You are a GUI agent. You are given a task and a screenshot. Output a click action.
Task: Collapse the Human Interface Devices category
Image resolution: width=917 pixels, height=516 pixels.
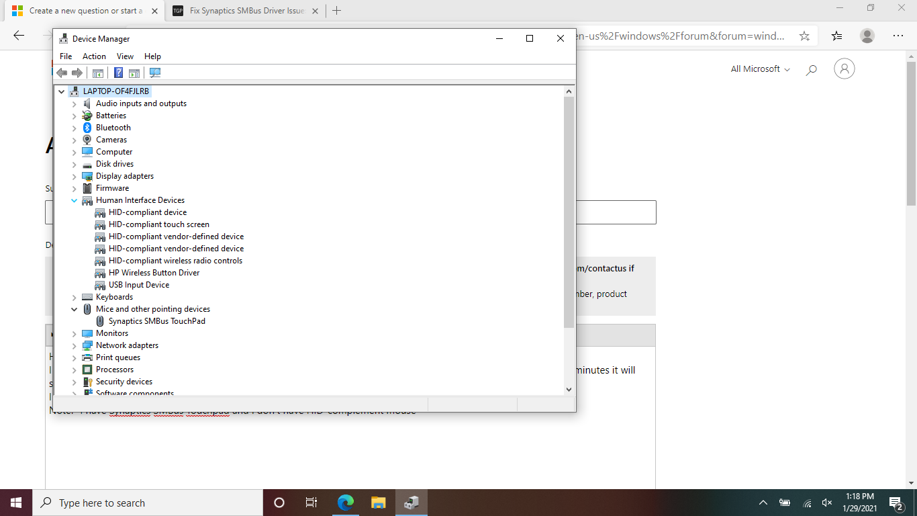point(75,200)
